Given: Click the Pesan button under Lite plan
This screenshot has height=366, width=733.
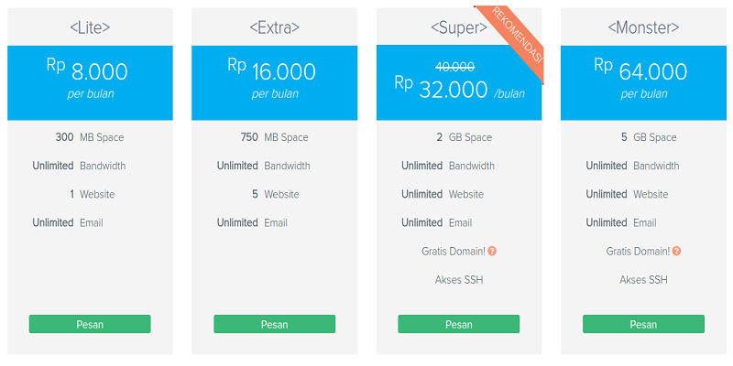Looking at the screenshot, I should pos(90,324).
